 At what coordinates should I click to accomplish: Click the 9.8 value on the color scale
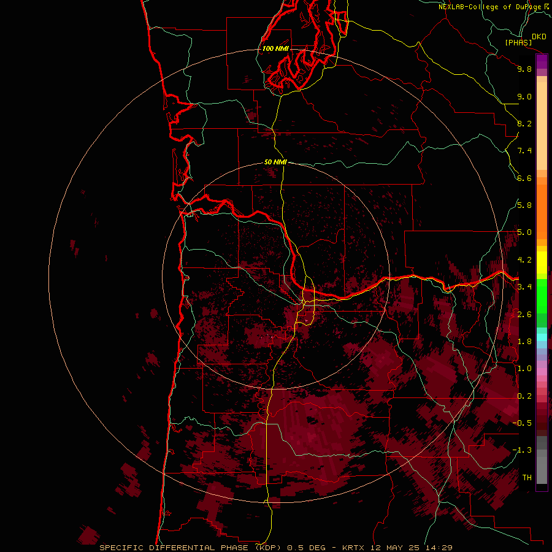coord(524,69)
